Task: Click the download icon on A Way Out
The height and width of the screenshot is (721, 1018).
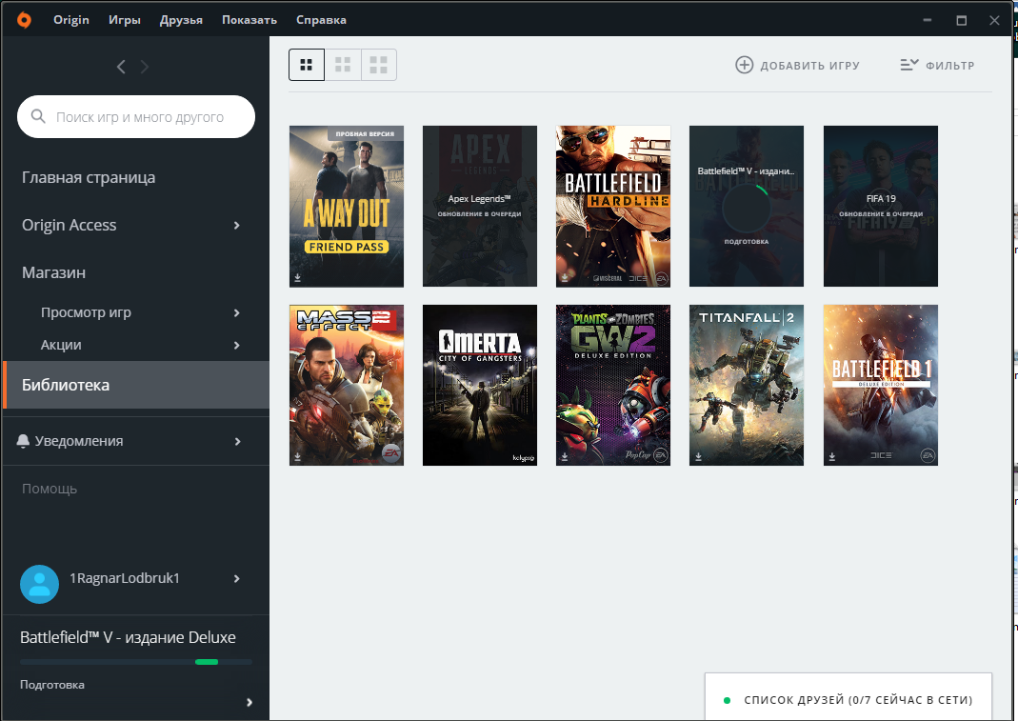Action: click(297, 277)
